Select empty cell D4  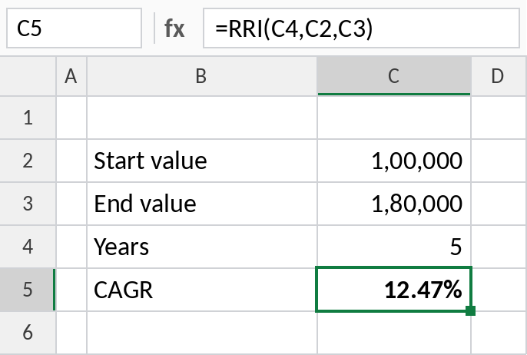(x=499, y=247)
